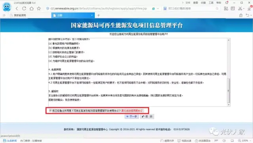Image resolution: width=253 pixels, height=143 pixels.
Task: Click the agreement scrollbar up arrow
Action: [228, 40]
